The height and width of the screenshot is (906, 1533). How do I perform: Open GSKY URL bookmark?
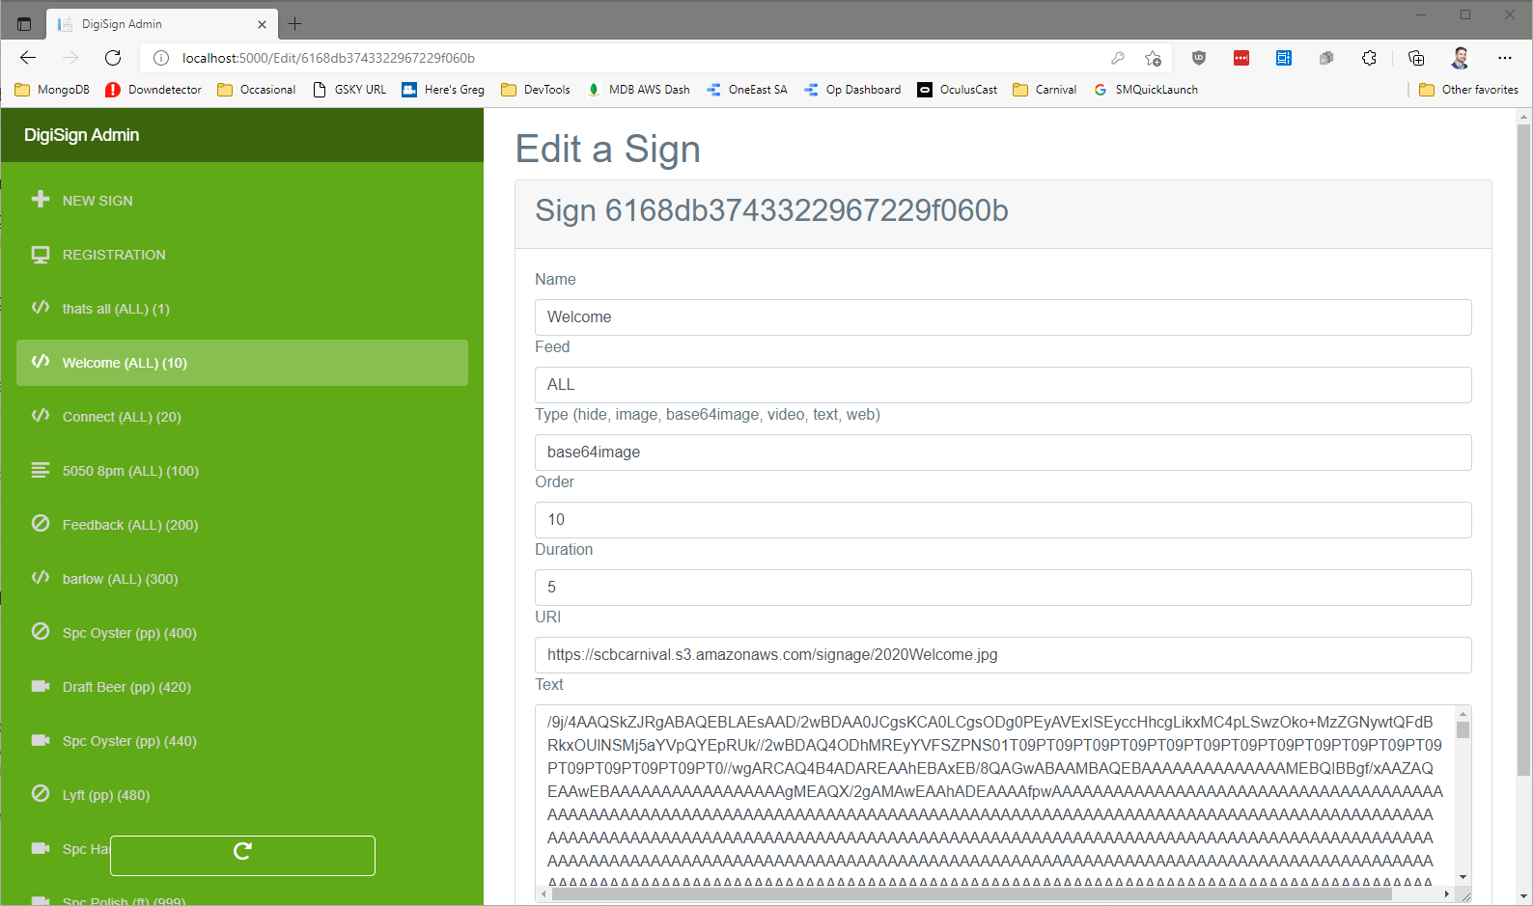click(x=349, y=90)
